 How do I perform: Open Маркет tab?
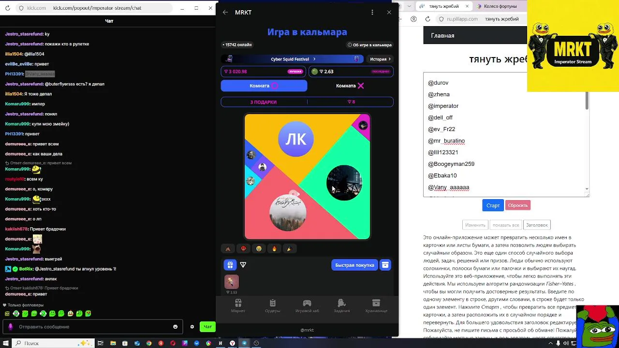coord(238,306)
